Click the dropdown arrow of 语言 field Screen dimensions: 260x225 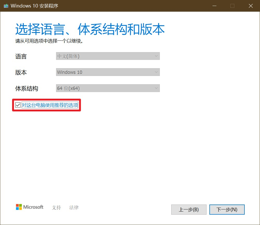coord(156,56)
